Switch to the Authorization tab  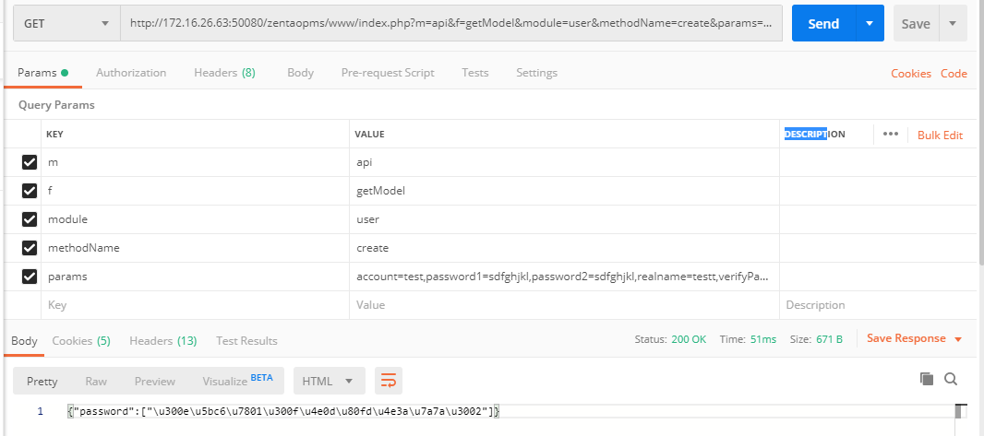[x=131, y=73]
